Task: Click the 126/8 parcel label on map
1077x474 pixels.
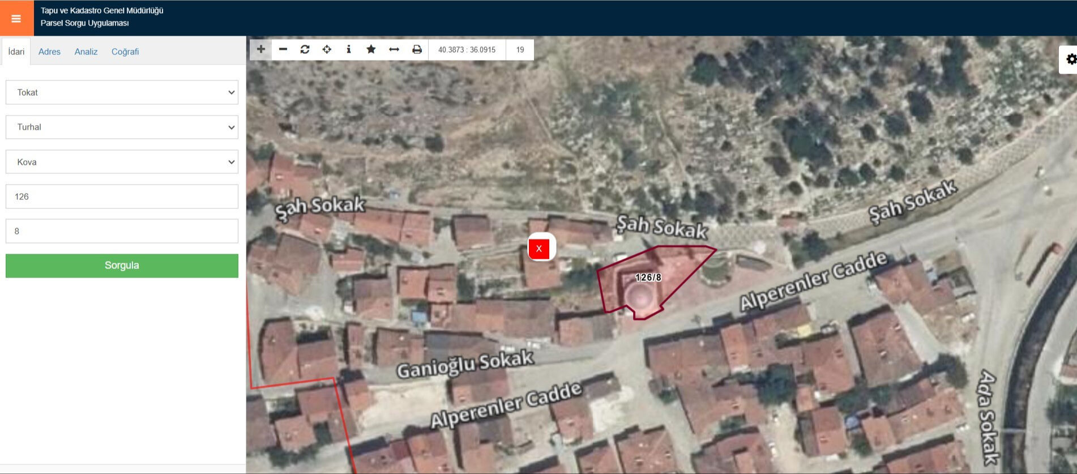Action: tap(648, 277)
